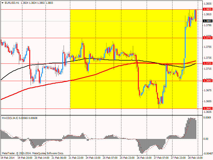Click the MACD(5,34,5) indicator label
Viewport: 213px width, 160px height.
[10, 118]
